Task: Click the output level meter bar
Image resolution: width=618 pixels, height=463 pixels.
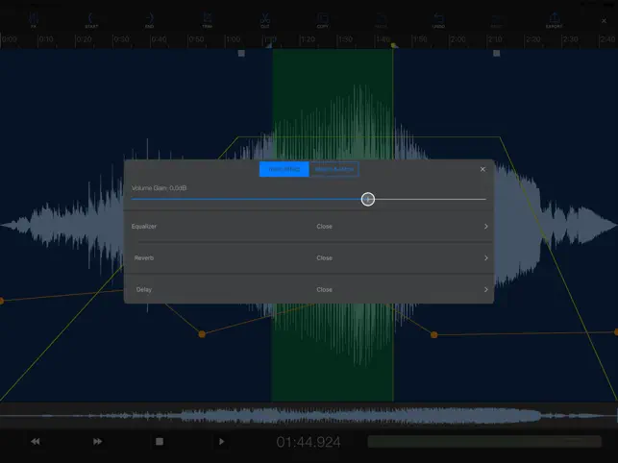Action: coord(484,441)
